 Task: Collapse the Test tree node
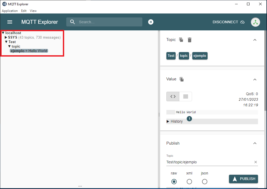point(6,42)
